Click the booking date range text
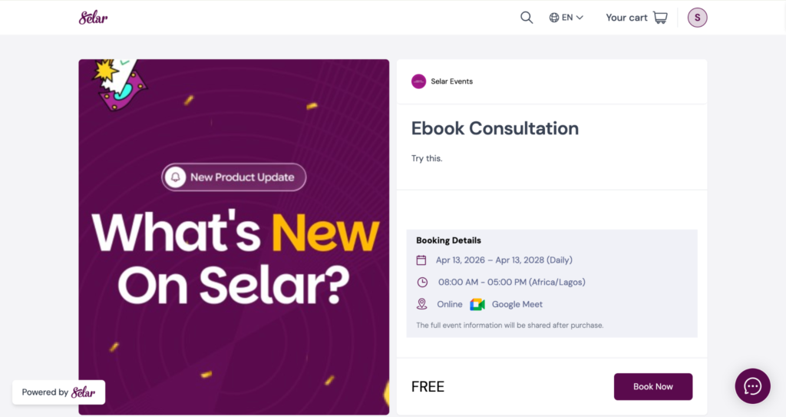Screen dimensions: 786x417 pyautogui.click(x=504, y=260)
